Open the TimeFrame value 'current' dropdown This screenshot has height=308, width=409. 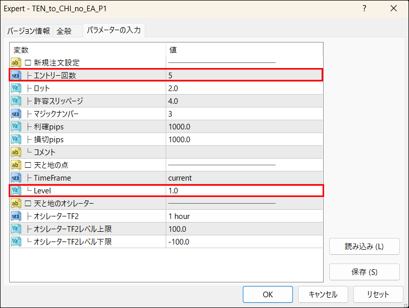tap(244, 178)
